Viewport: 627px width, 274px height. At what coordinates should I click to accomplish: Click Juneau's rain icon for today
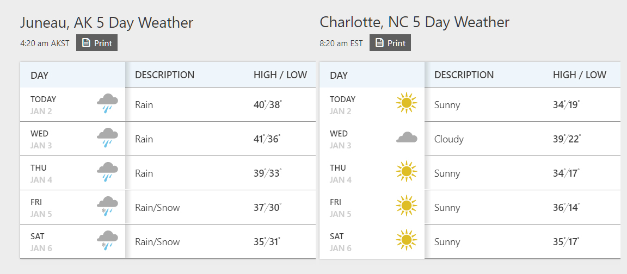[107, 103]
